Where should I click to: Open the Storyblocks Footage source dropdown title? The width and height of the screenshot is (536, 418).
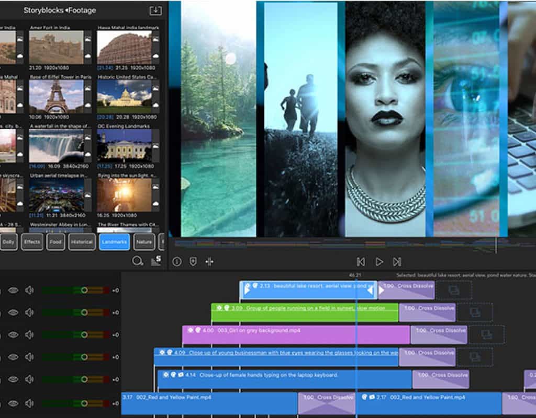pyautogui.click(x=60, y=10)
